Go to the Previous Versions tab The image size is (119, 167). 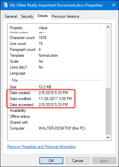(66, 16)
